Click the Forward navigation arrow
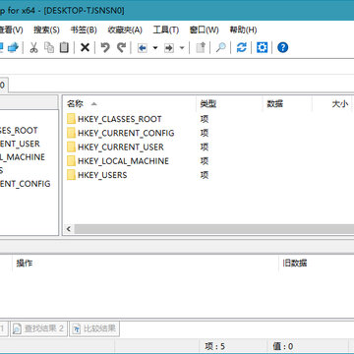This screenshot has height=354, width=354. pos(169,48)
